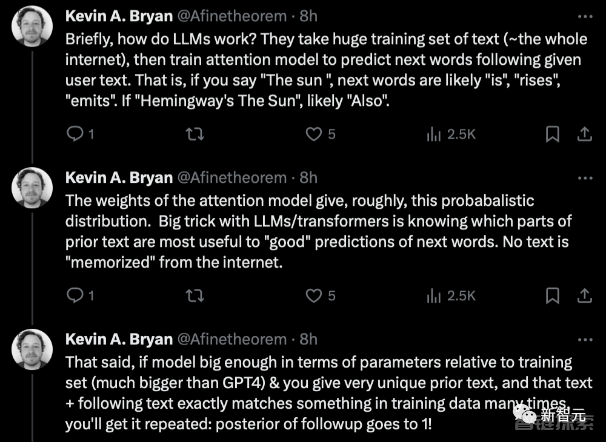This screenshot has height=442, width=606.
Task: Like the second tweet about attention weights
Action: 313,295
